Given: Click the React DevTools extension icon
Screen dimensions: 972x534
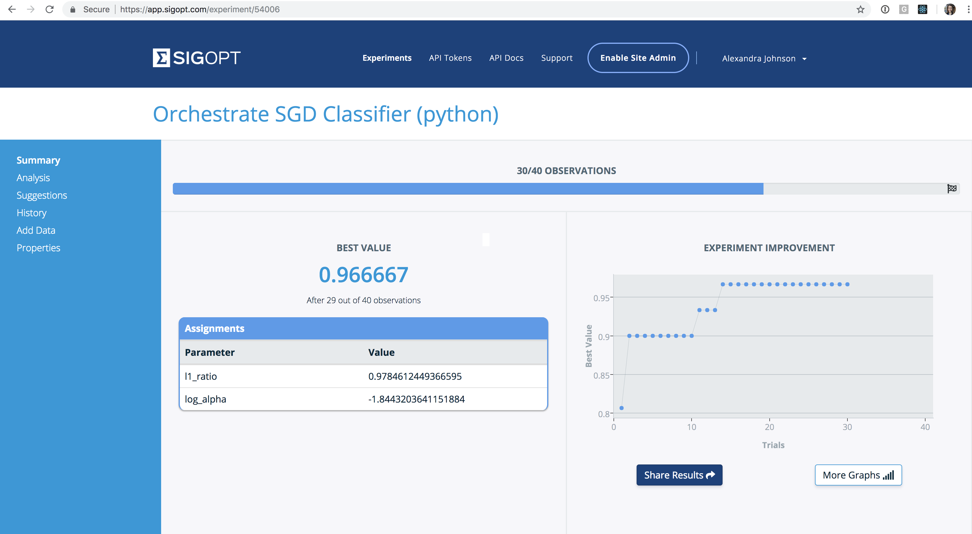Looking at the screenshot, I should [922, 9].
